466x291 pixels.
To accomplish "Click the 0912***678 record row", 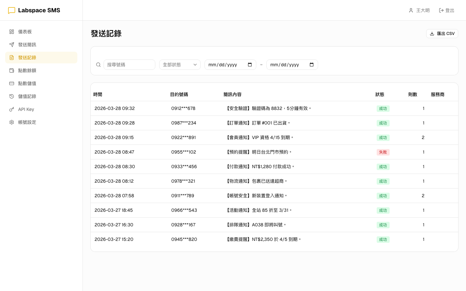I will [x=227, y=108].
